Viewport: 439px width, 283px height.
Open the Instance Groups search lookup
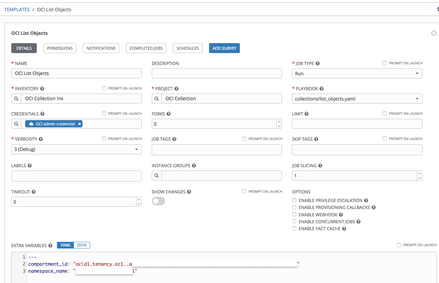pyautogui.click(x=156, y=175)
